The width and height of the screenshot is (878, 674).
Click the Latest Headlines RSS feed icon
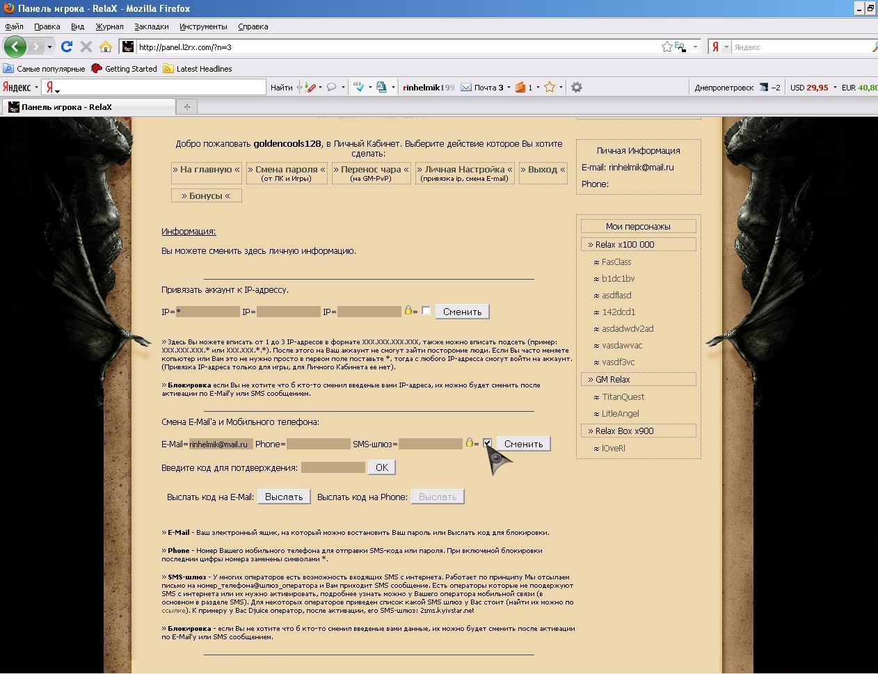point(168,68)
